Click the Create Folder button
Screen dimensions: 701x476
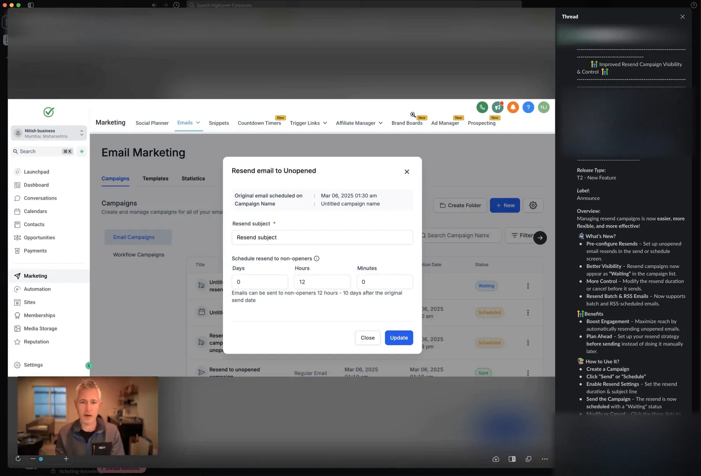pos(460,205)
